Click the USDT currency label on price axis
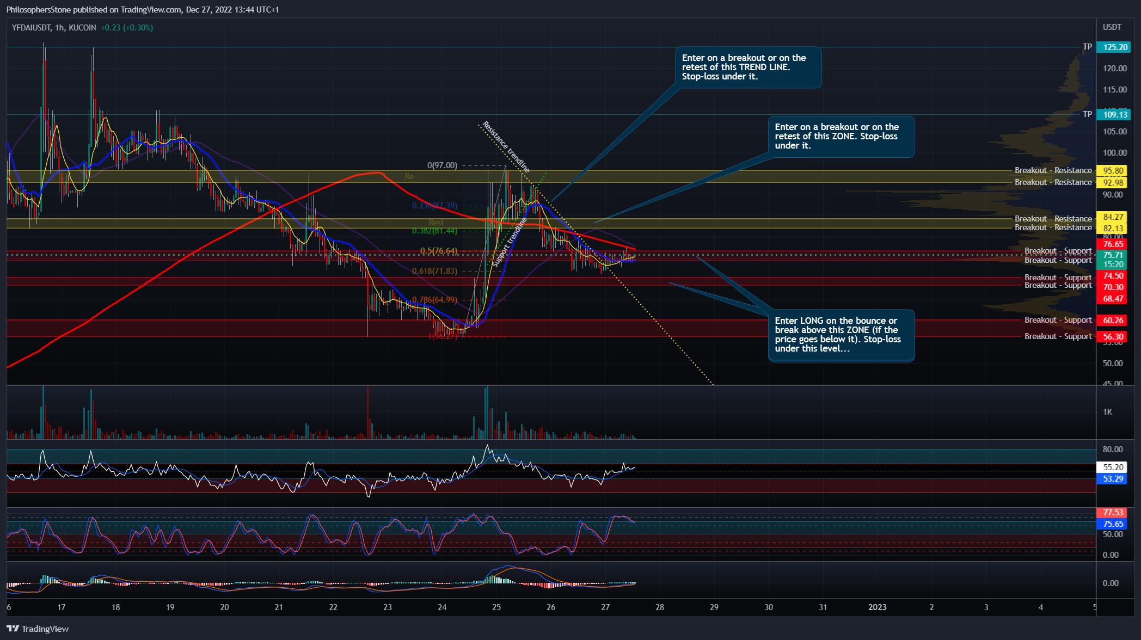Screen dimensions: 1141x640 point(1112,27)
